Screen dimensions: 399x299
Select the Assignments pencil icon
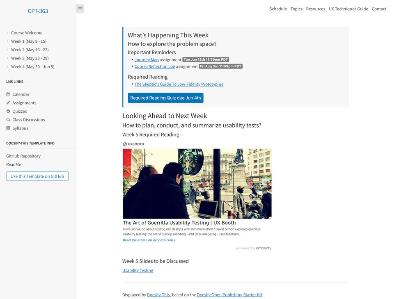tap(8, 103)
